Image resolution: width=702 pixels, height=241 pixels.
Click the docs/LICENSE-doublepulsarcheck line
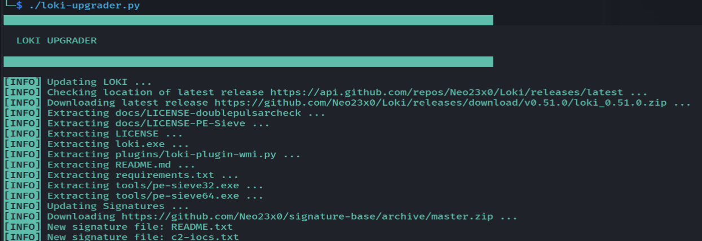186,113
